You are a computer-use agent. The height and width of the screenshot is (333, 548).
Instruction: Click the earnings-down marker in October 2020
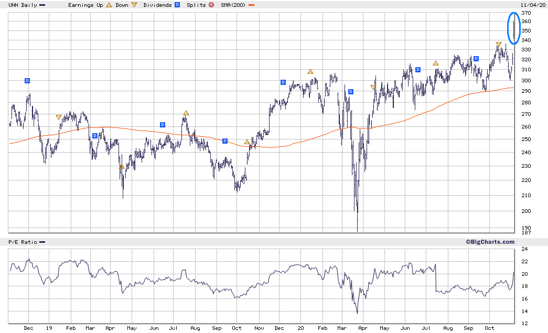(x=499, y=44)
